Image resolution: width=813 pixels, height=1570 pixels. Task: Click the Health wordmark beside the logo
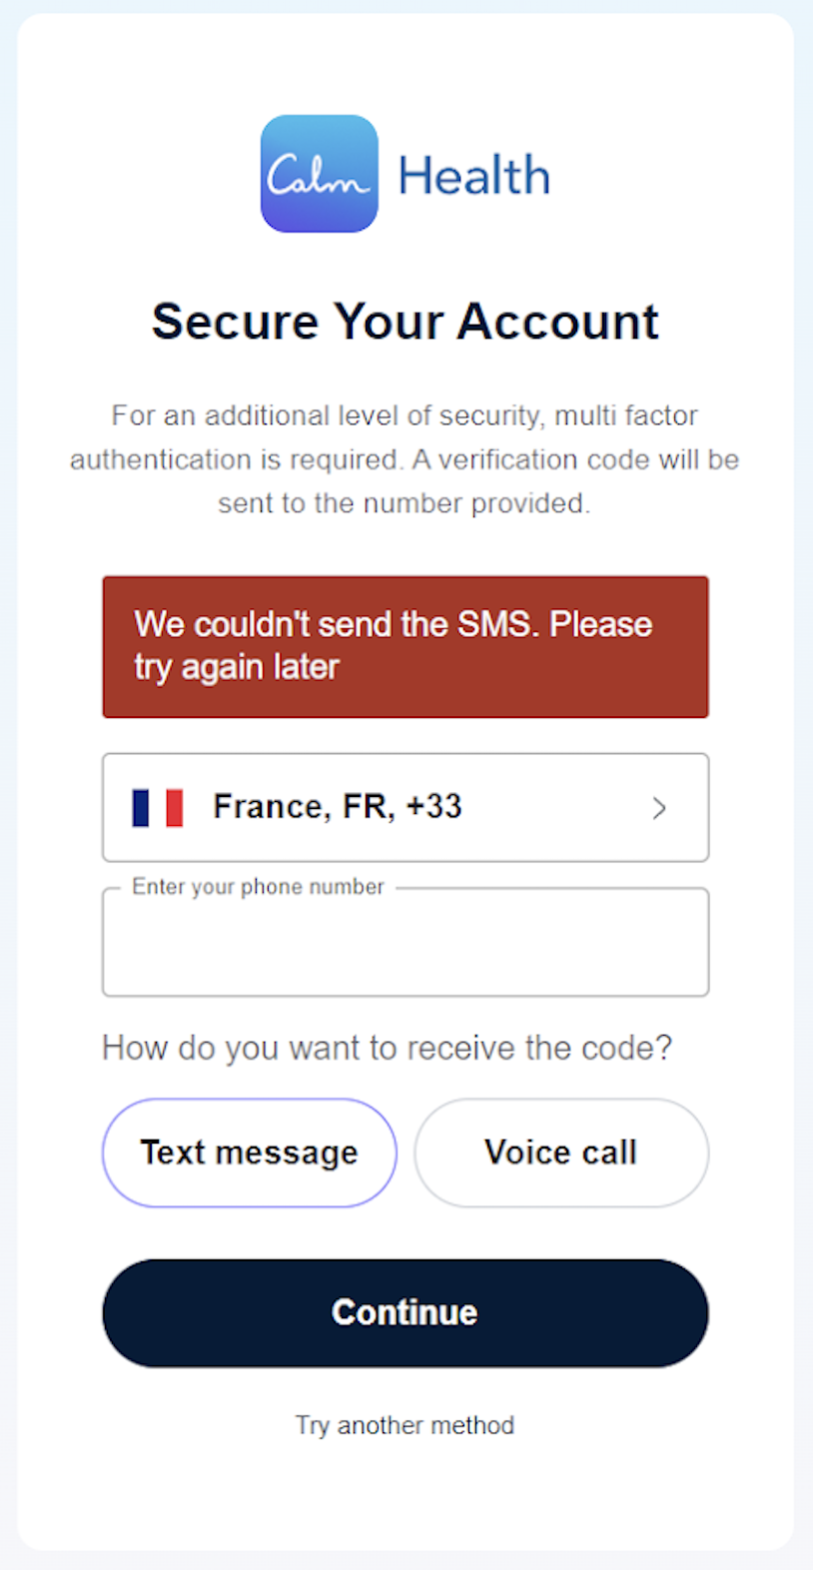[x=473, y=176]
